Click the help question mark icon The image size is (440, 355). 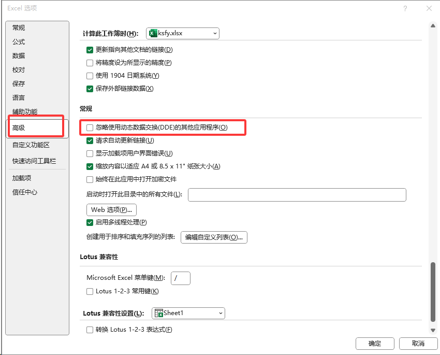point(405,8)
